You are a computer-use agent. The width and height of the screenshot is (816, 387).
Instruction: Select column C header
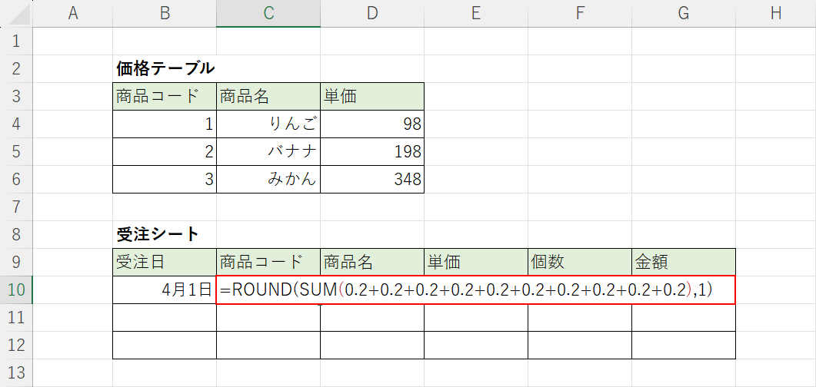(268, 13)
